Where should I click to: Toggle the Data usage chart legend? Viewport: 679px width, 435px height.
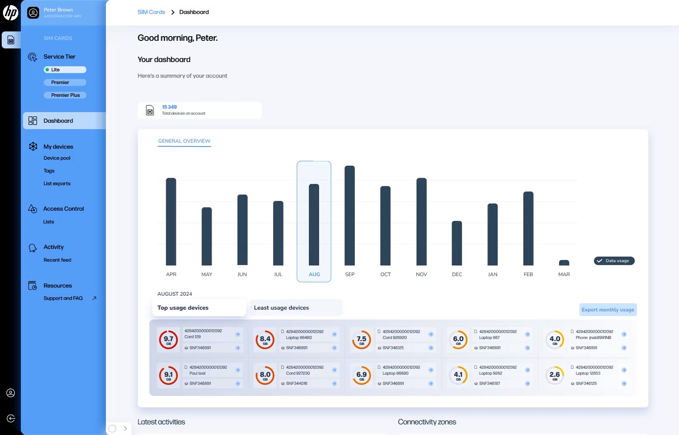coord(614,261)
